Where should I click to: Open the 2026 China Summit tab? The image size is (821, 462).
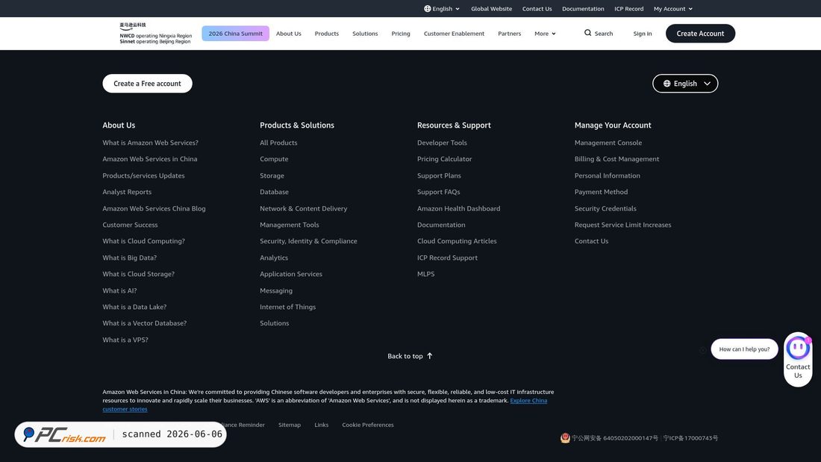coord(236,34)
